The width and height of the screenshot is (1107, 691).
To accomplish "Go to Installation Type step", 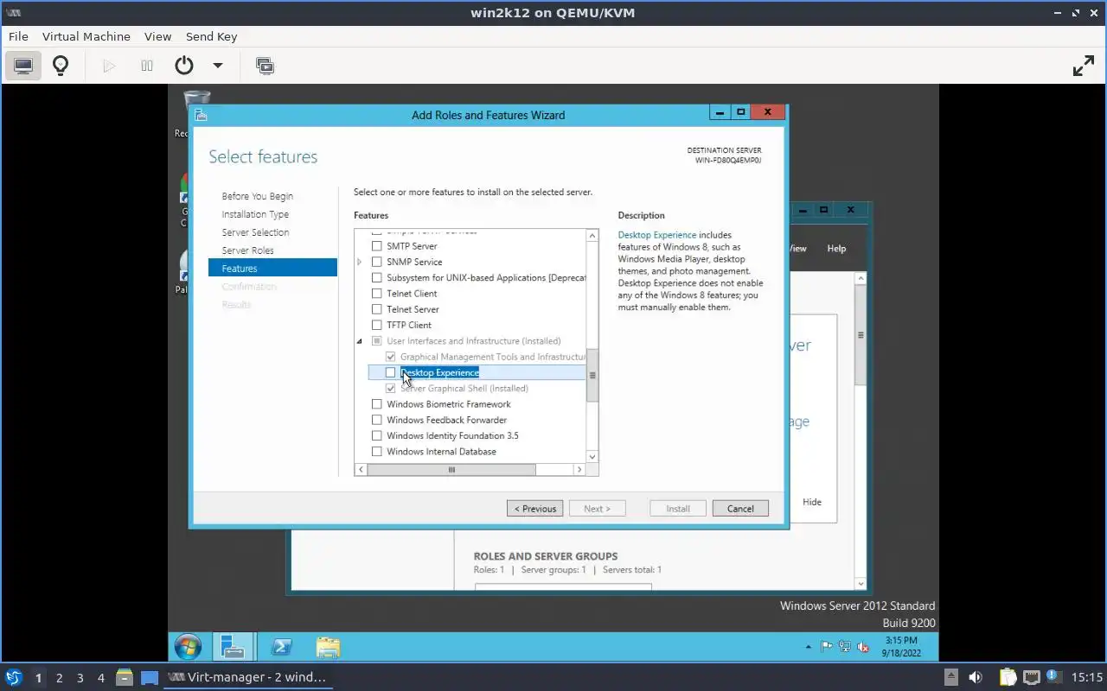I will 255,214.
